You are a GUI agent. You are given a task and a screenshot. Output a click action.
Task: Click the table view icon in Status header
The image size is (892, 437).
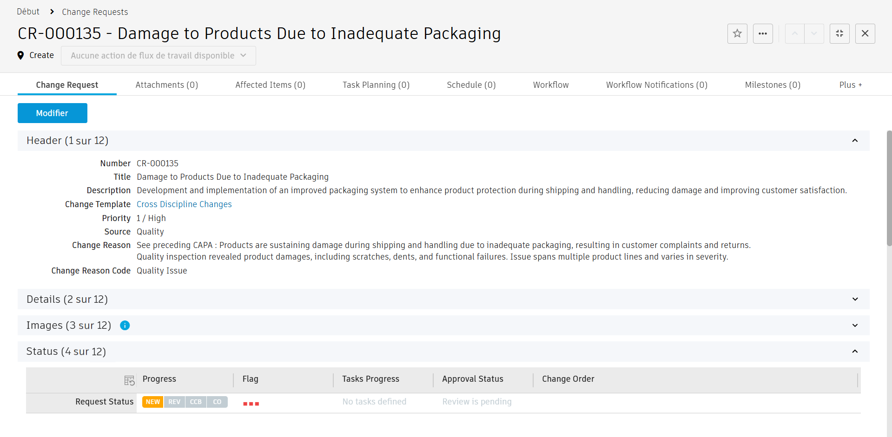point(129,380)
